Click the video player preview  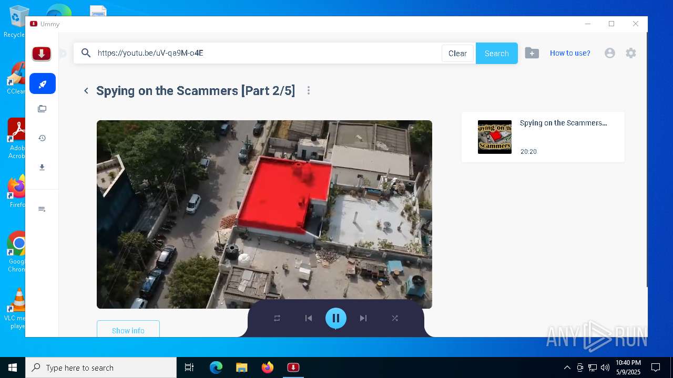pyautogui.click(x=264, y=214)
